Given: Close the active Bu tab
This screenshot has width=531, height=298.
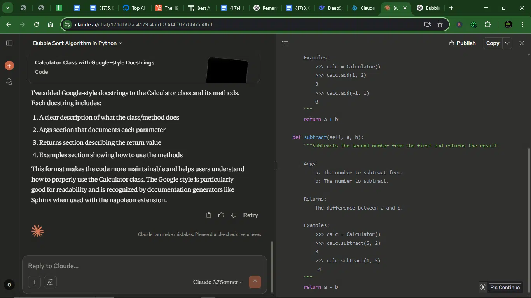Looking at the screenshot, I should [405, 8].
